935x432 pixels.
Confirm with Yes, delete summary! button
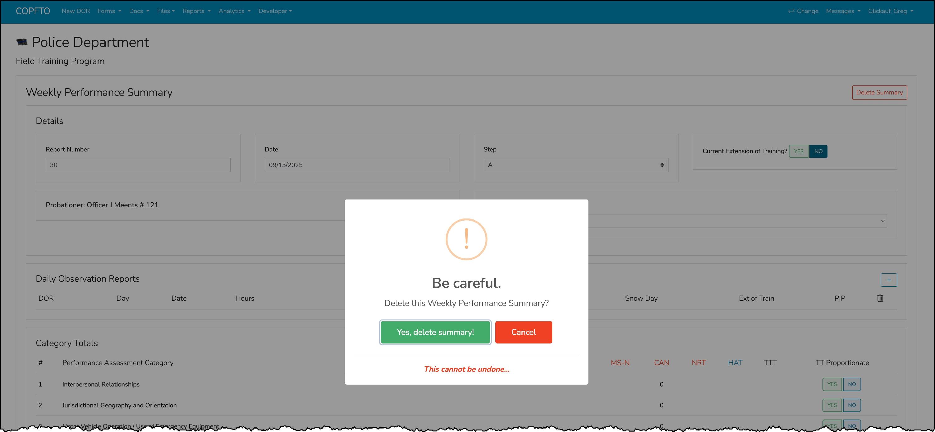[435, 332]
